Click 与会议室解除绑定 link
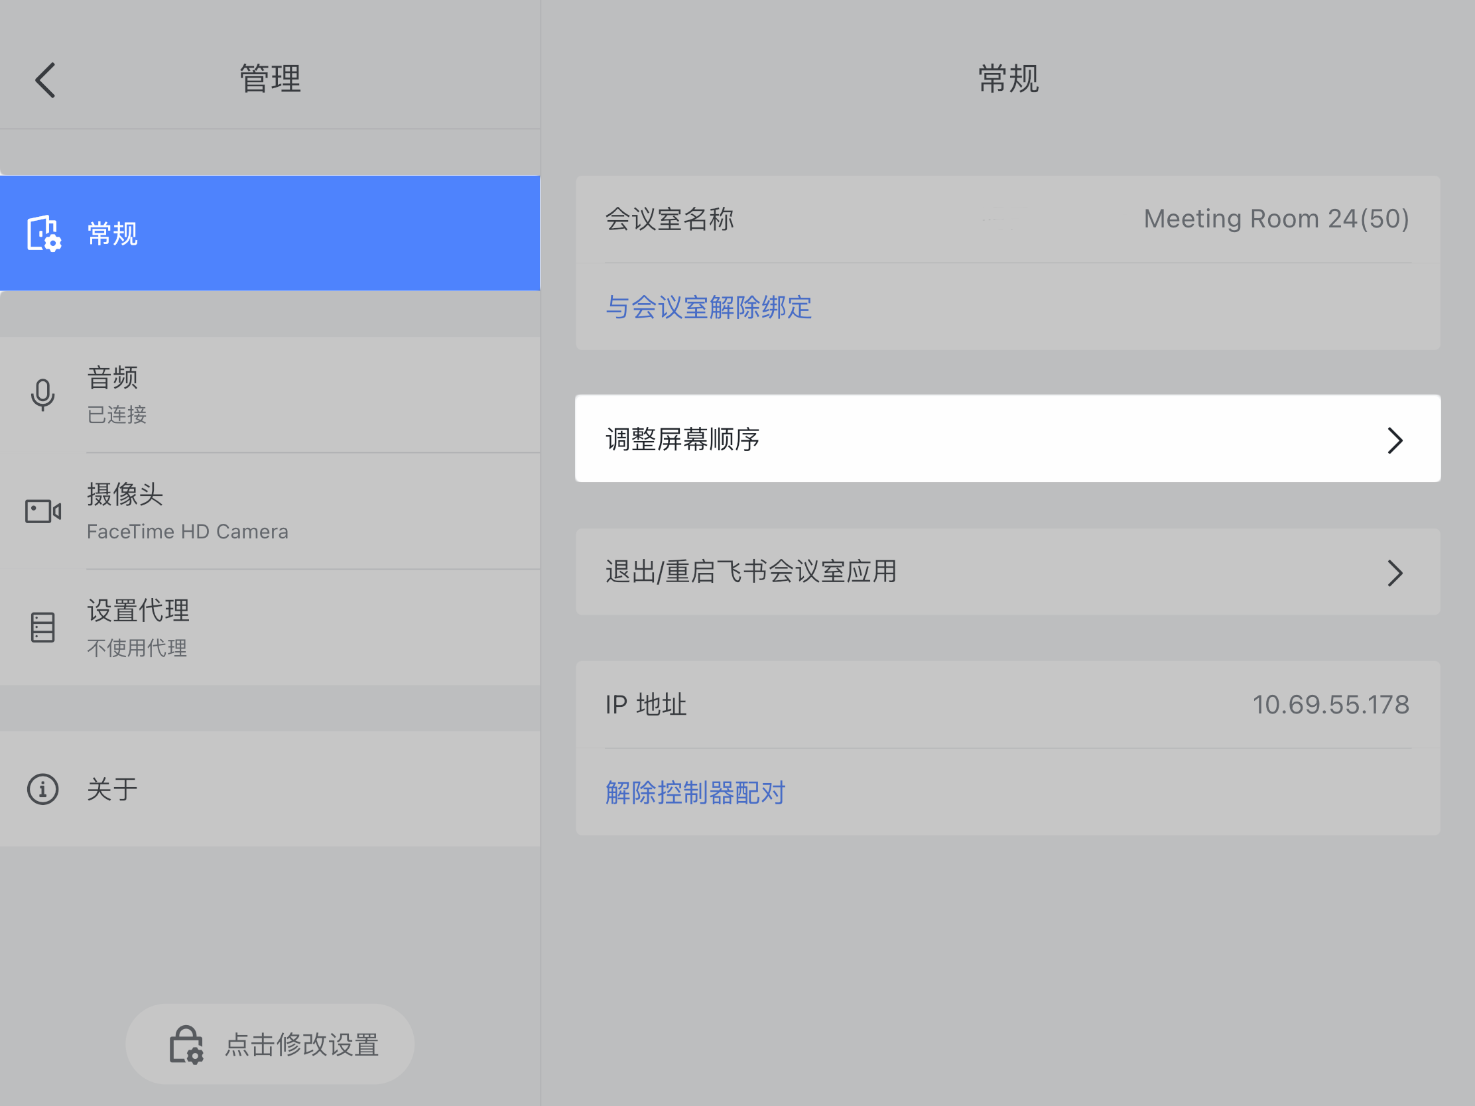Viewport: 1475px width, 1106px height. (x=708, y=306)
